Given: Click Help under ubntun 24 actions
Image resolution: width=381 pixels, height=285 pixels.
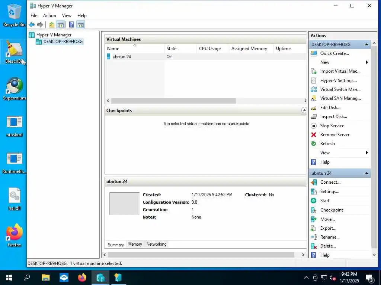Looking at the screenshot, I should (324, 255).
